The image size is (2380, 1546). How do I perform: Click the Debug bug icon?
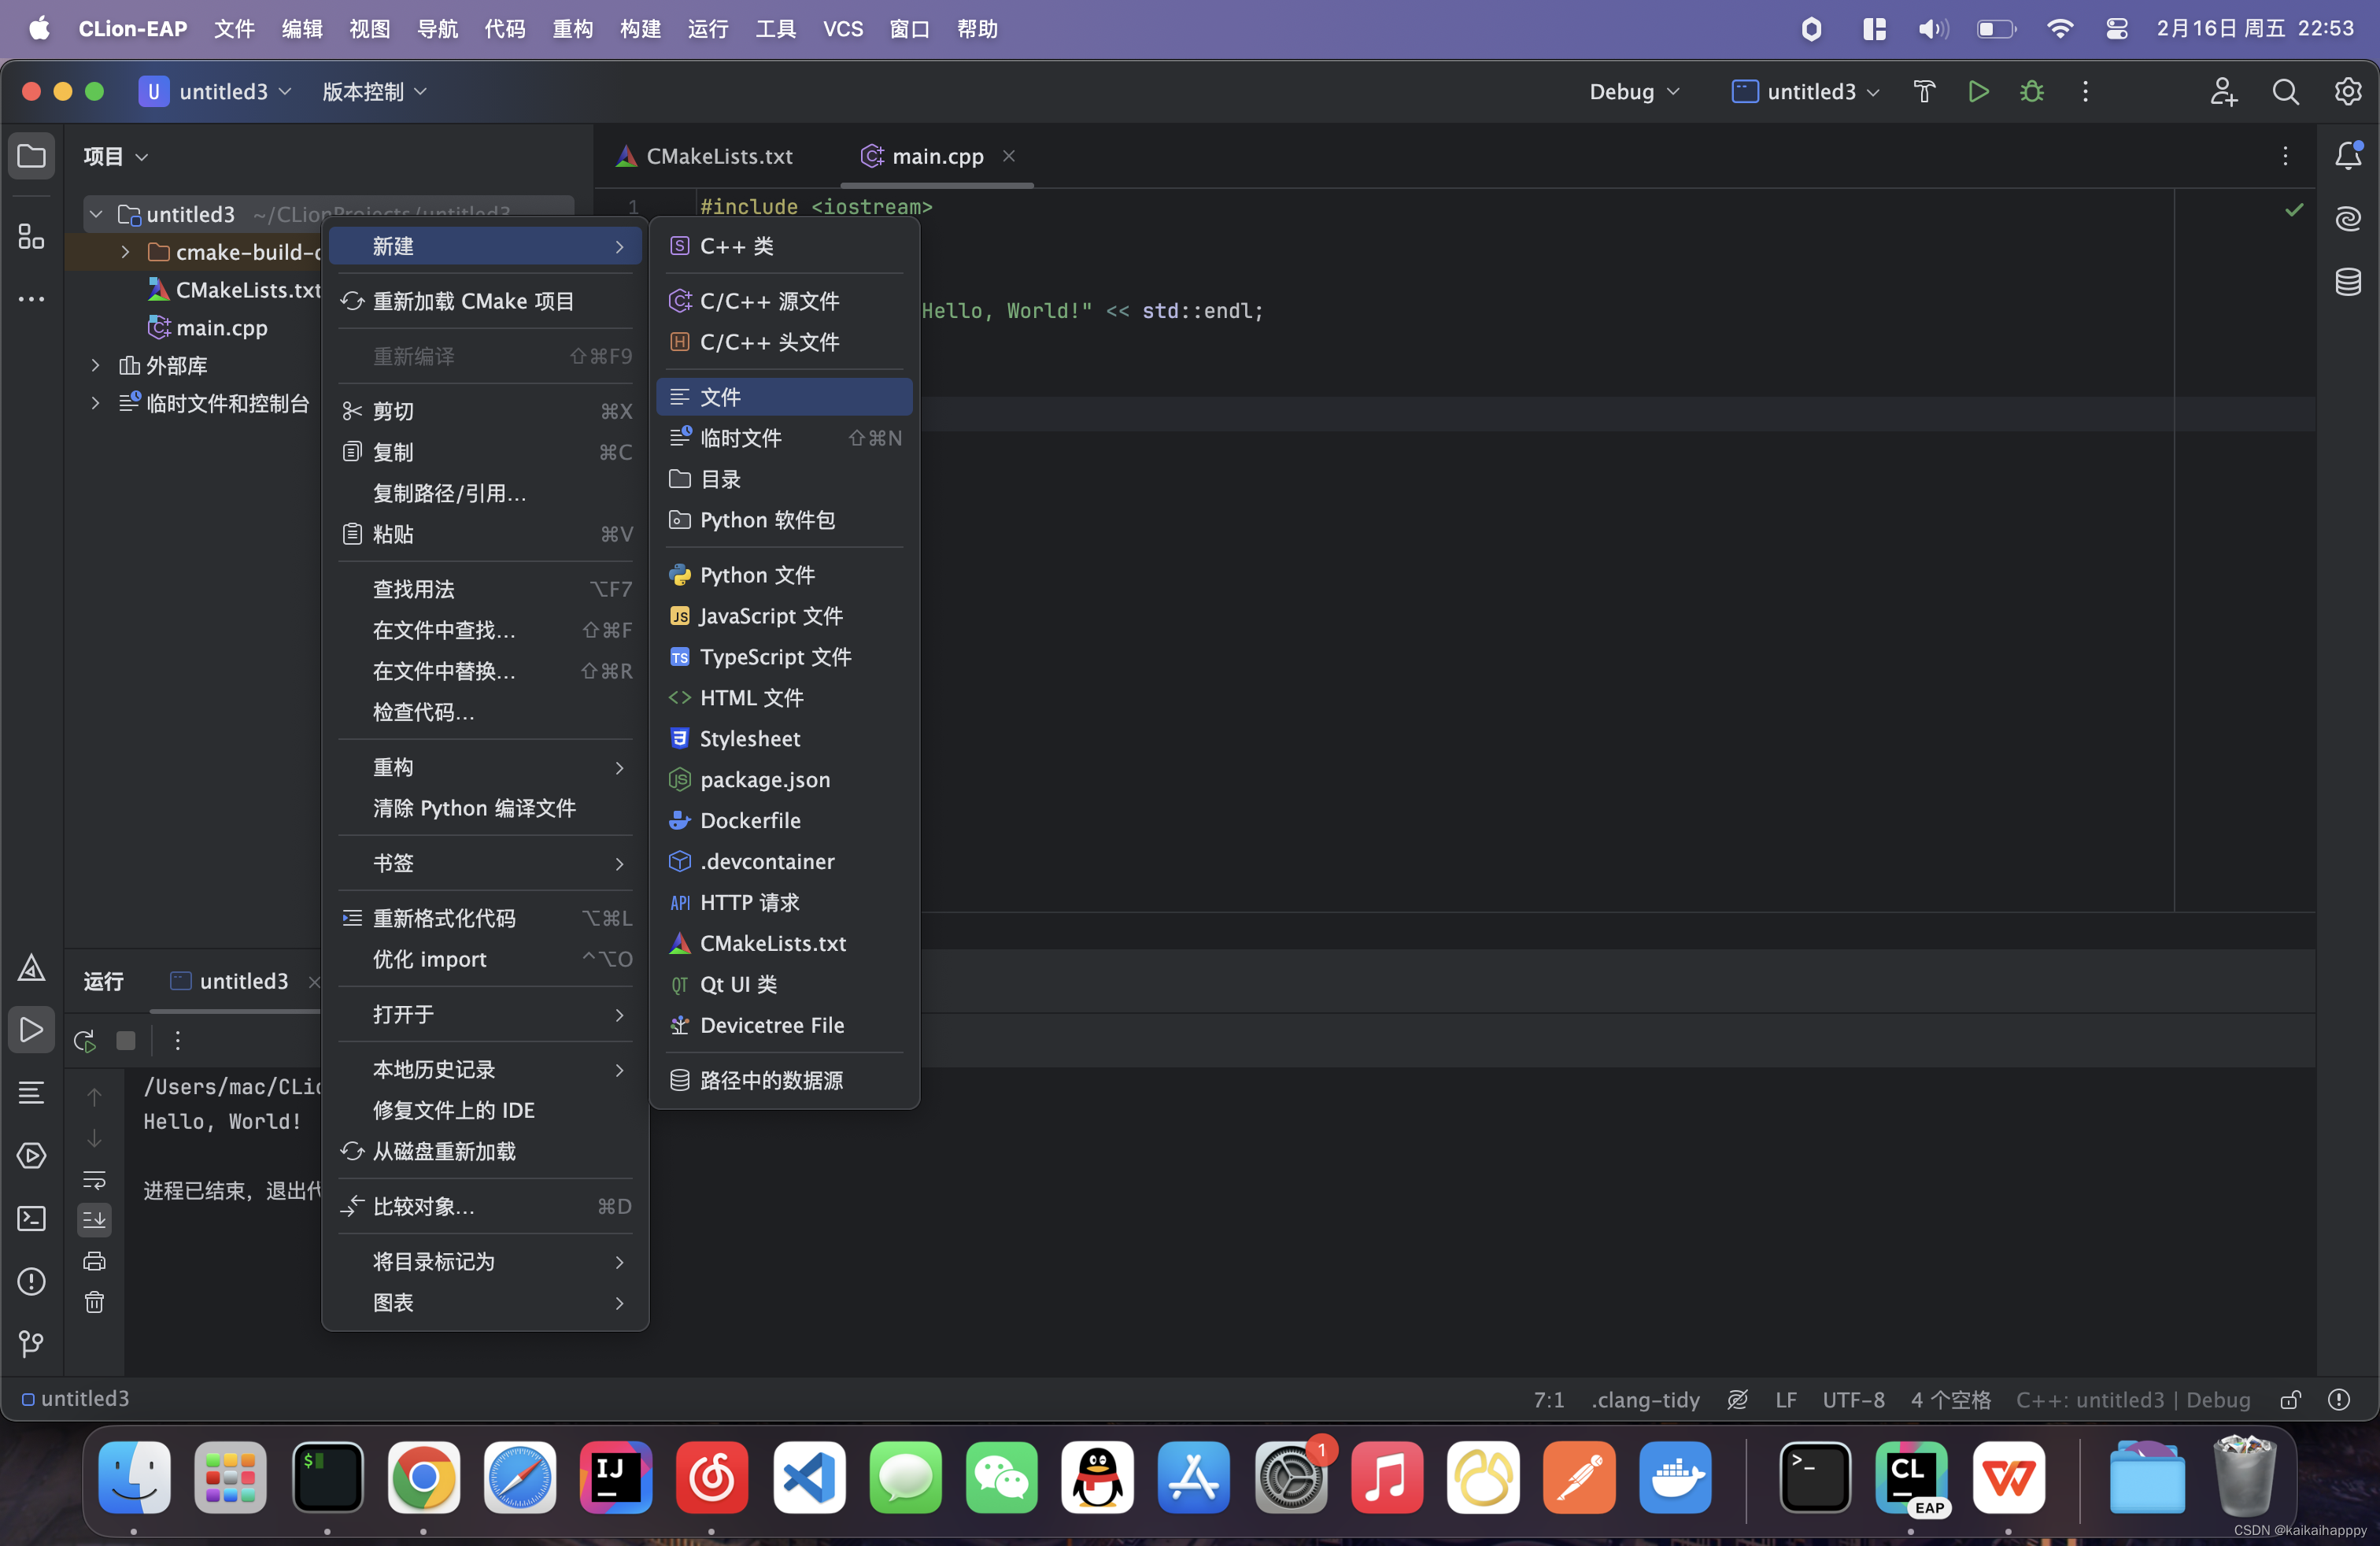coord(2031,92)
